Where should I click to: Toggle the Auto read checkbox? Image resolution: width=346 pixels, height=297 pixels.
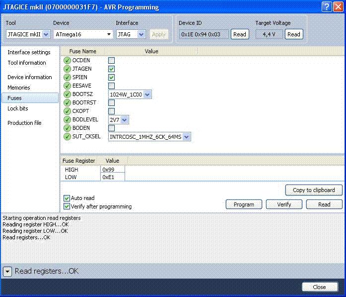coord(67,198)
